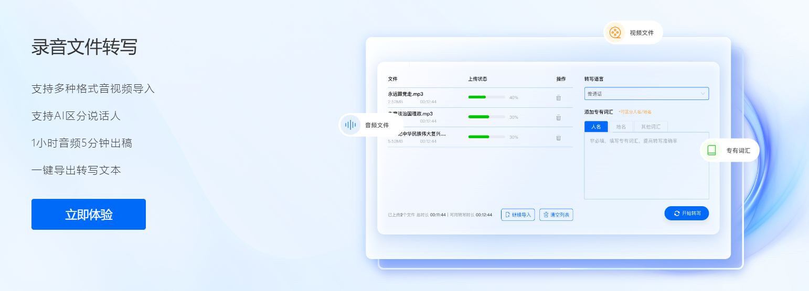The width and height of the screenshot is (809, 291).
Task: Click the 专有词汇 floating label
Action: pos(738,151)
